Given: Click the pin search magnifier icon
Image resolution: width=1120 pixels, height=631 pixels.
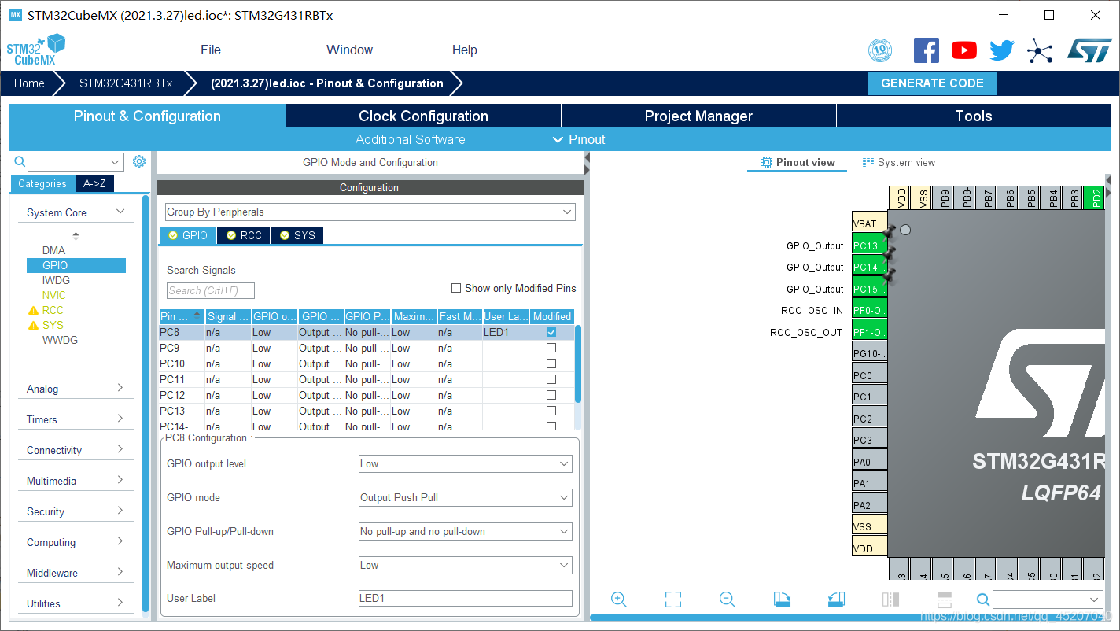Looking at the screenshot, I should pos(983,600).
